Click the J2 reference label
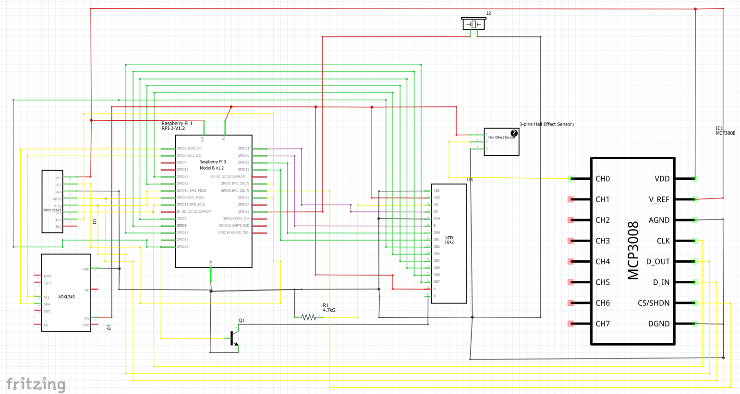Image resolution: width=740 pixels, height=394 pixels. click(488, 13)
